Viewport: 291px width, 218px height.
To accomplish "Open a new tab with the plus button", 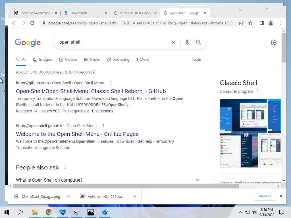I will 216,13.
